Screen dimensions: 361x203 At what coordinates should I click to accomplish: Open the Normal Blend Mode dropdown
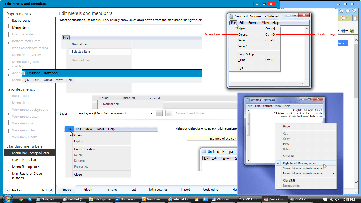point(206,113)
